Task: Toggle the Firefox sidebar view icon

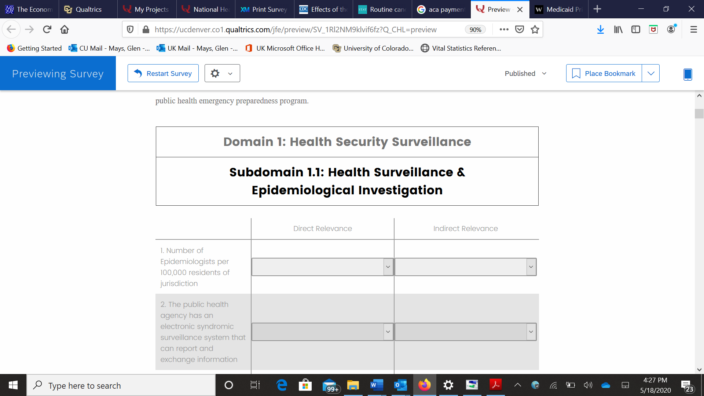Action: (636, 29)
